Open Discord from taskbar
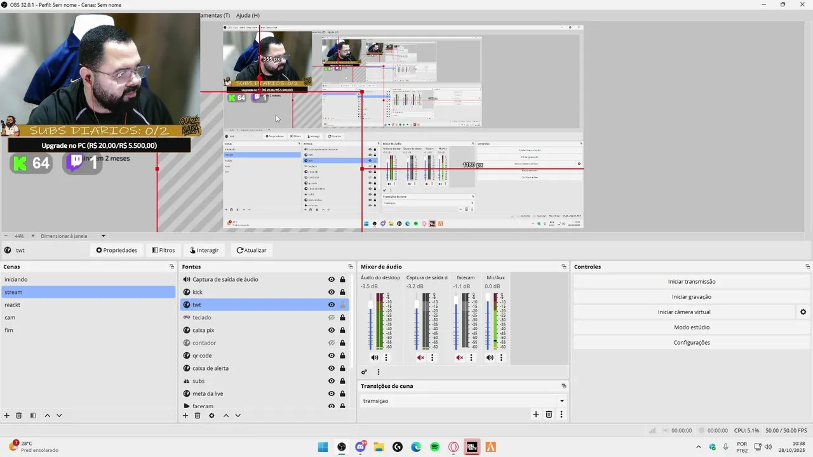The image size is (813, 457). [361, 447]
